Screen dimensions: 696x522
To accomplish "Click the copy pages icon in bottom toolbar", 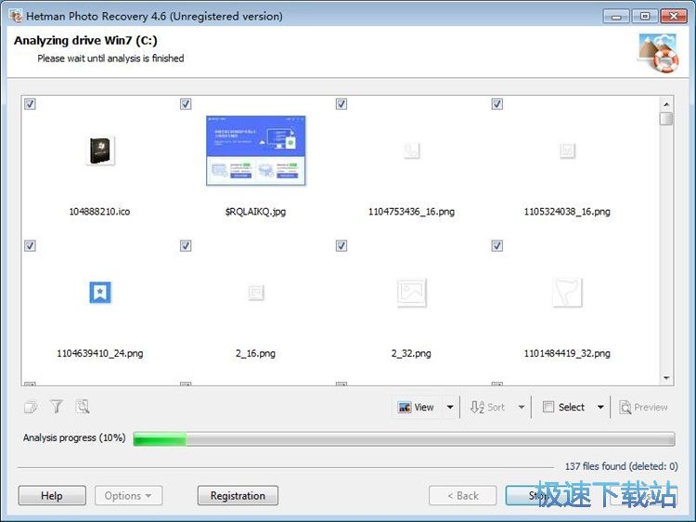I will (x=31, y=407).
